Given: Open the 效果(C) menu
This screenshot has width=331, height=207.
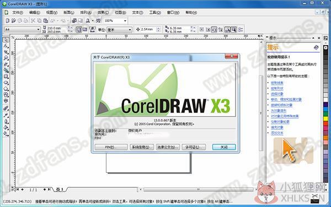Looking at the screenshot, I should click(103, 13).
